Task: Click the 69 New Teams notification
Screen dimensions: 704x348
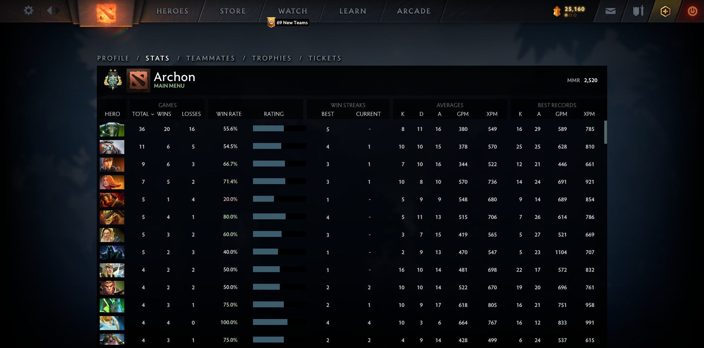Action: 288,23
